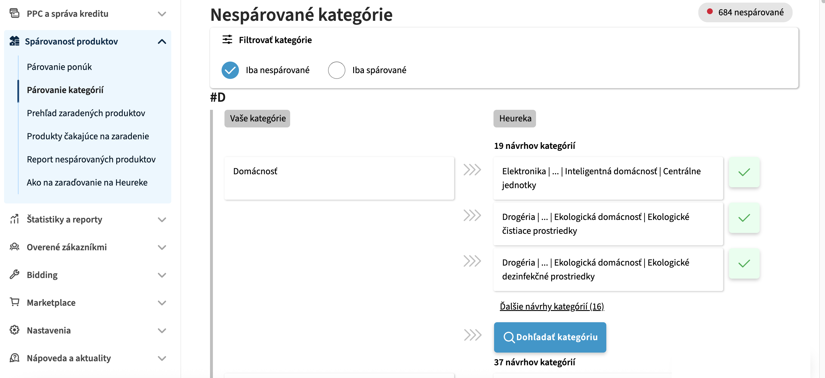Click the Marketplace cart icon
This screenshot has height=378, width=825.
14,302
